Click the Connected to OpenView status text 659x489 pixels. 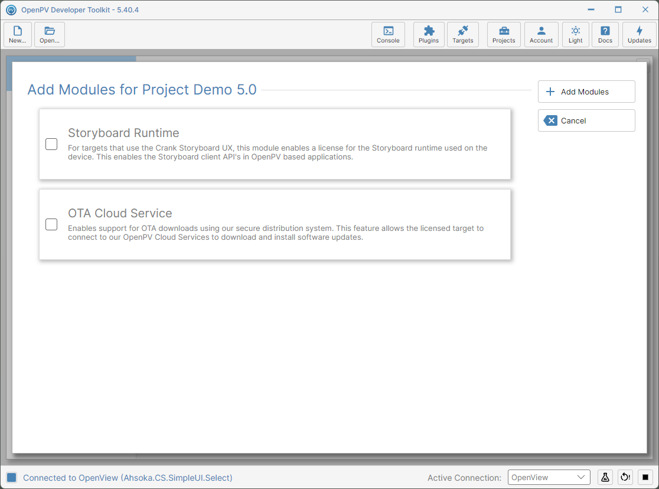click(x=128, y=478)
